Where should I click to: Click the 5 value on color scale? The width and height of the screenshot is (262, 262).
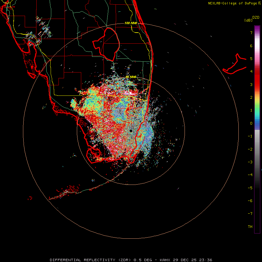(x=251, y=59)
